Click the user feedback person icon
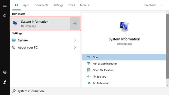Screen dimensions: 169x95 click(5, 82)
